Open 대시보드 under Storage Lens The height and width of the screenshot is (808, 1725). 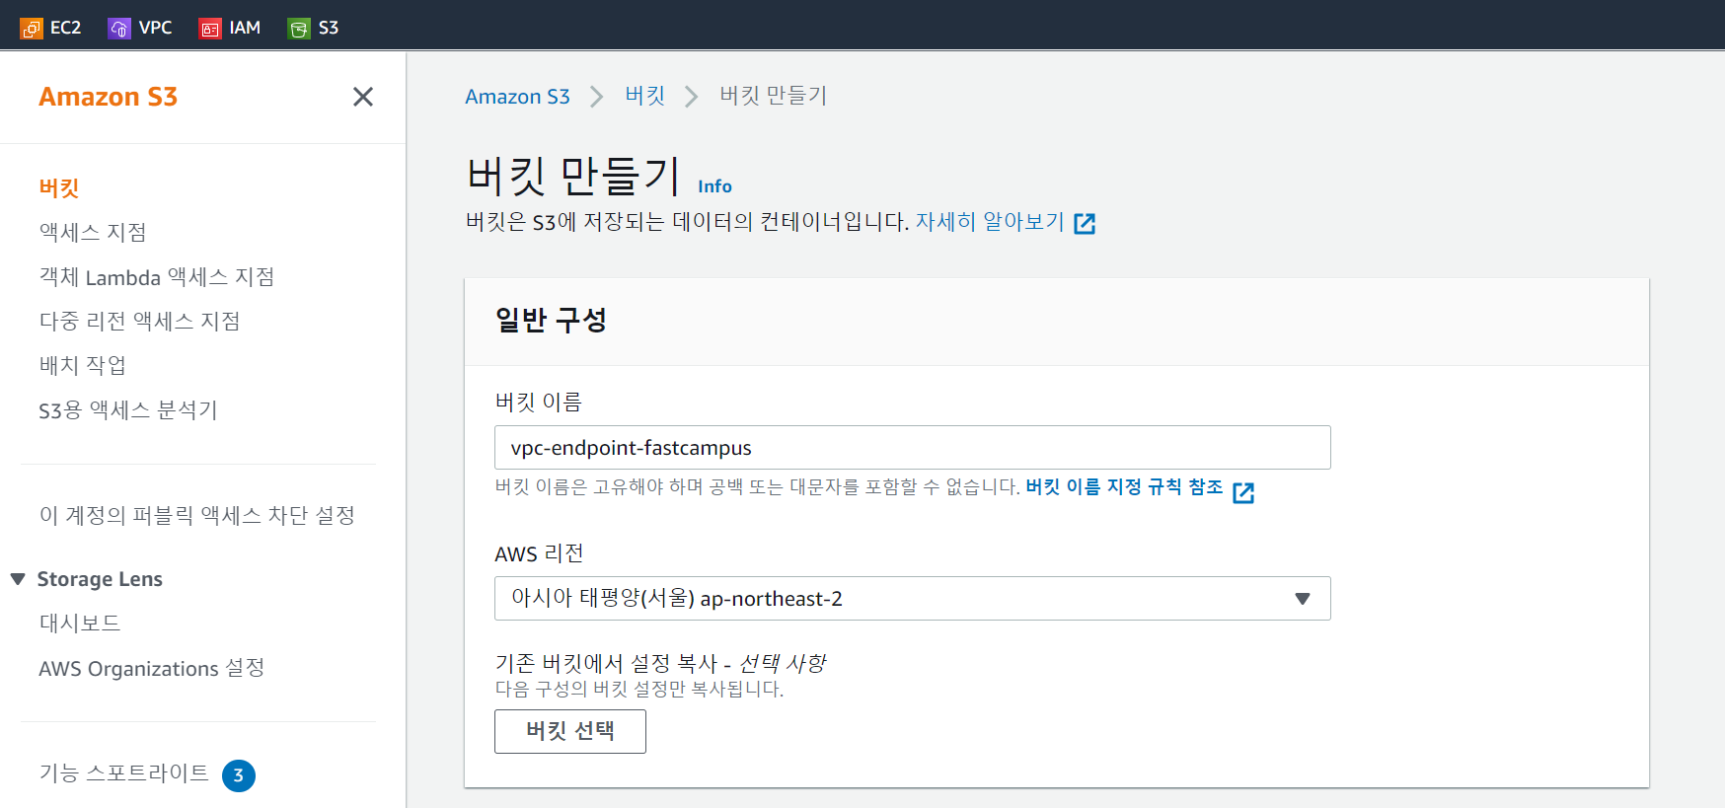[x=80, y=623]
